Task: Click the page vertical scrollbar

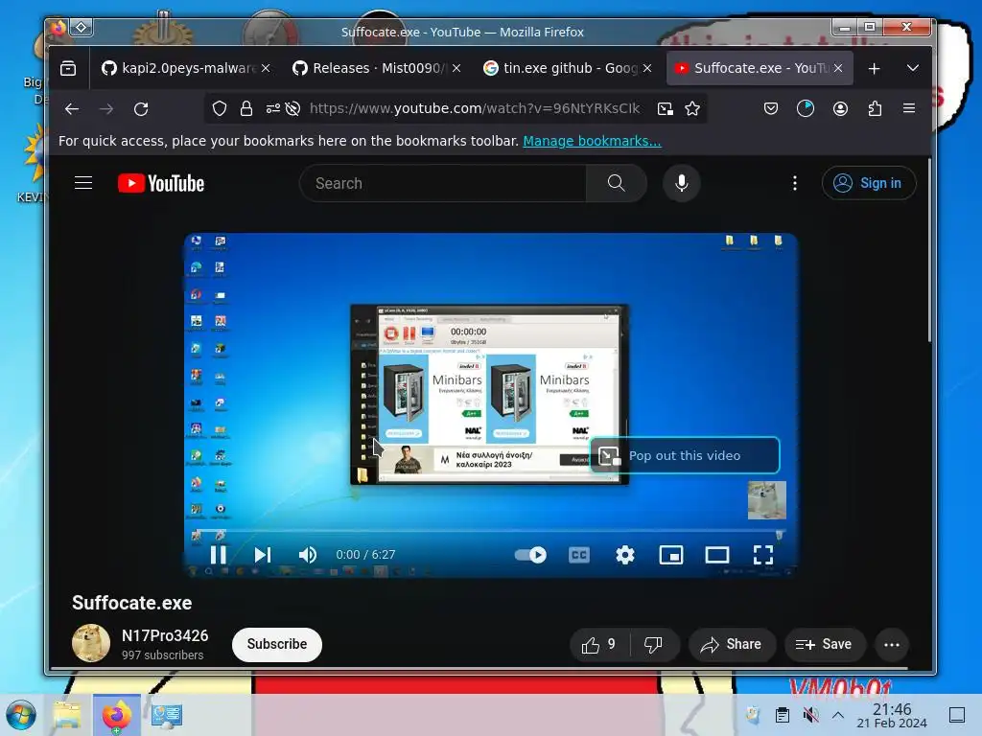Action: (930, 250)
